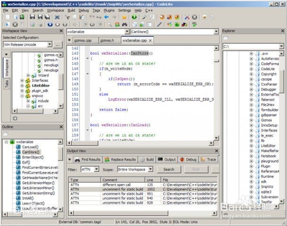Open the wxSerialize class scope dropdown
Image resolution: width=287 pixels, height=226 pixels.
127,32
